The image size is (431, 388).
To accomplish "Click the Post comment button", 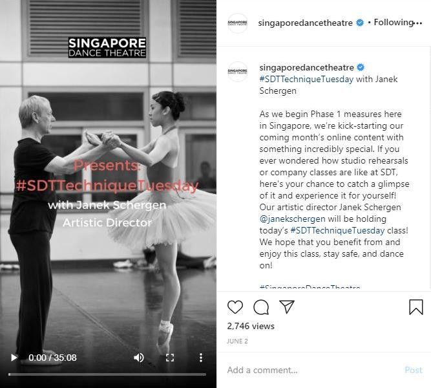I will coord(414,370).
